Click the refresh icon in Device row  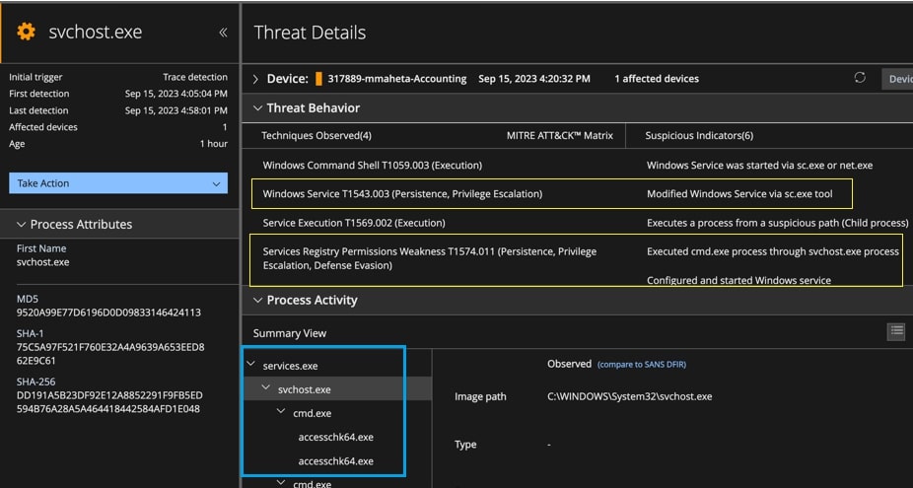click(x=860, y=79)
